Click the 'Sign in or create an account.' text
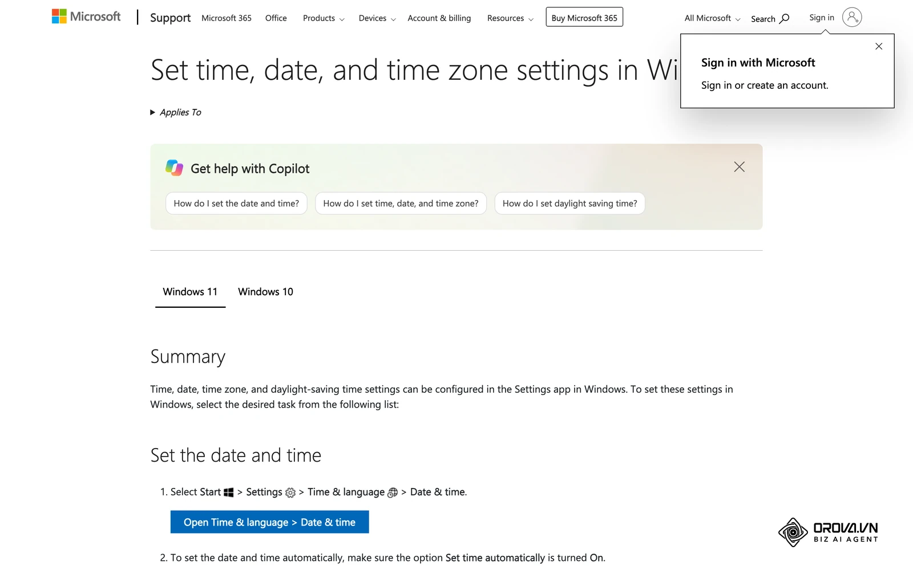Viewport: 913px width, 570px height. tap(765, 85)
